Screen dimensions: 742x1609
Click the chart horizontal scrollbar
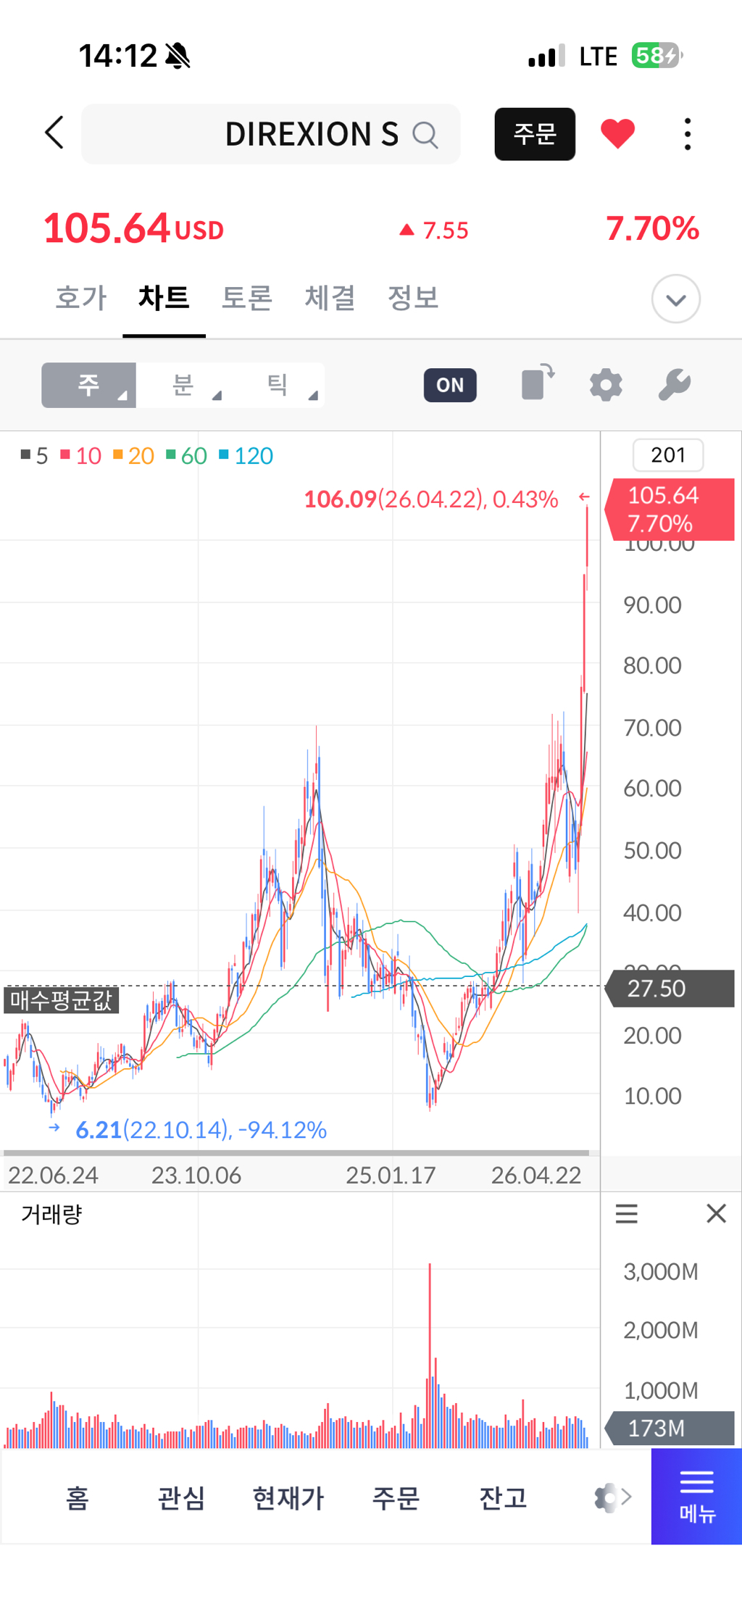296,1152
